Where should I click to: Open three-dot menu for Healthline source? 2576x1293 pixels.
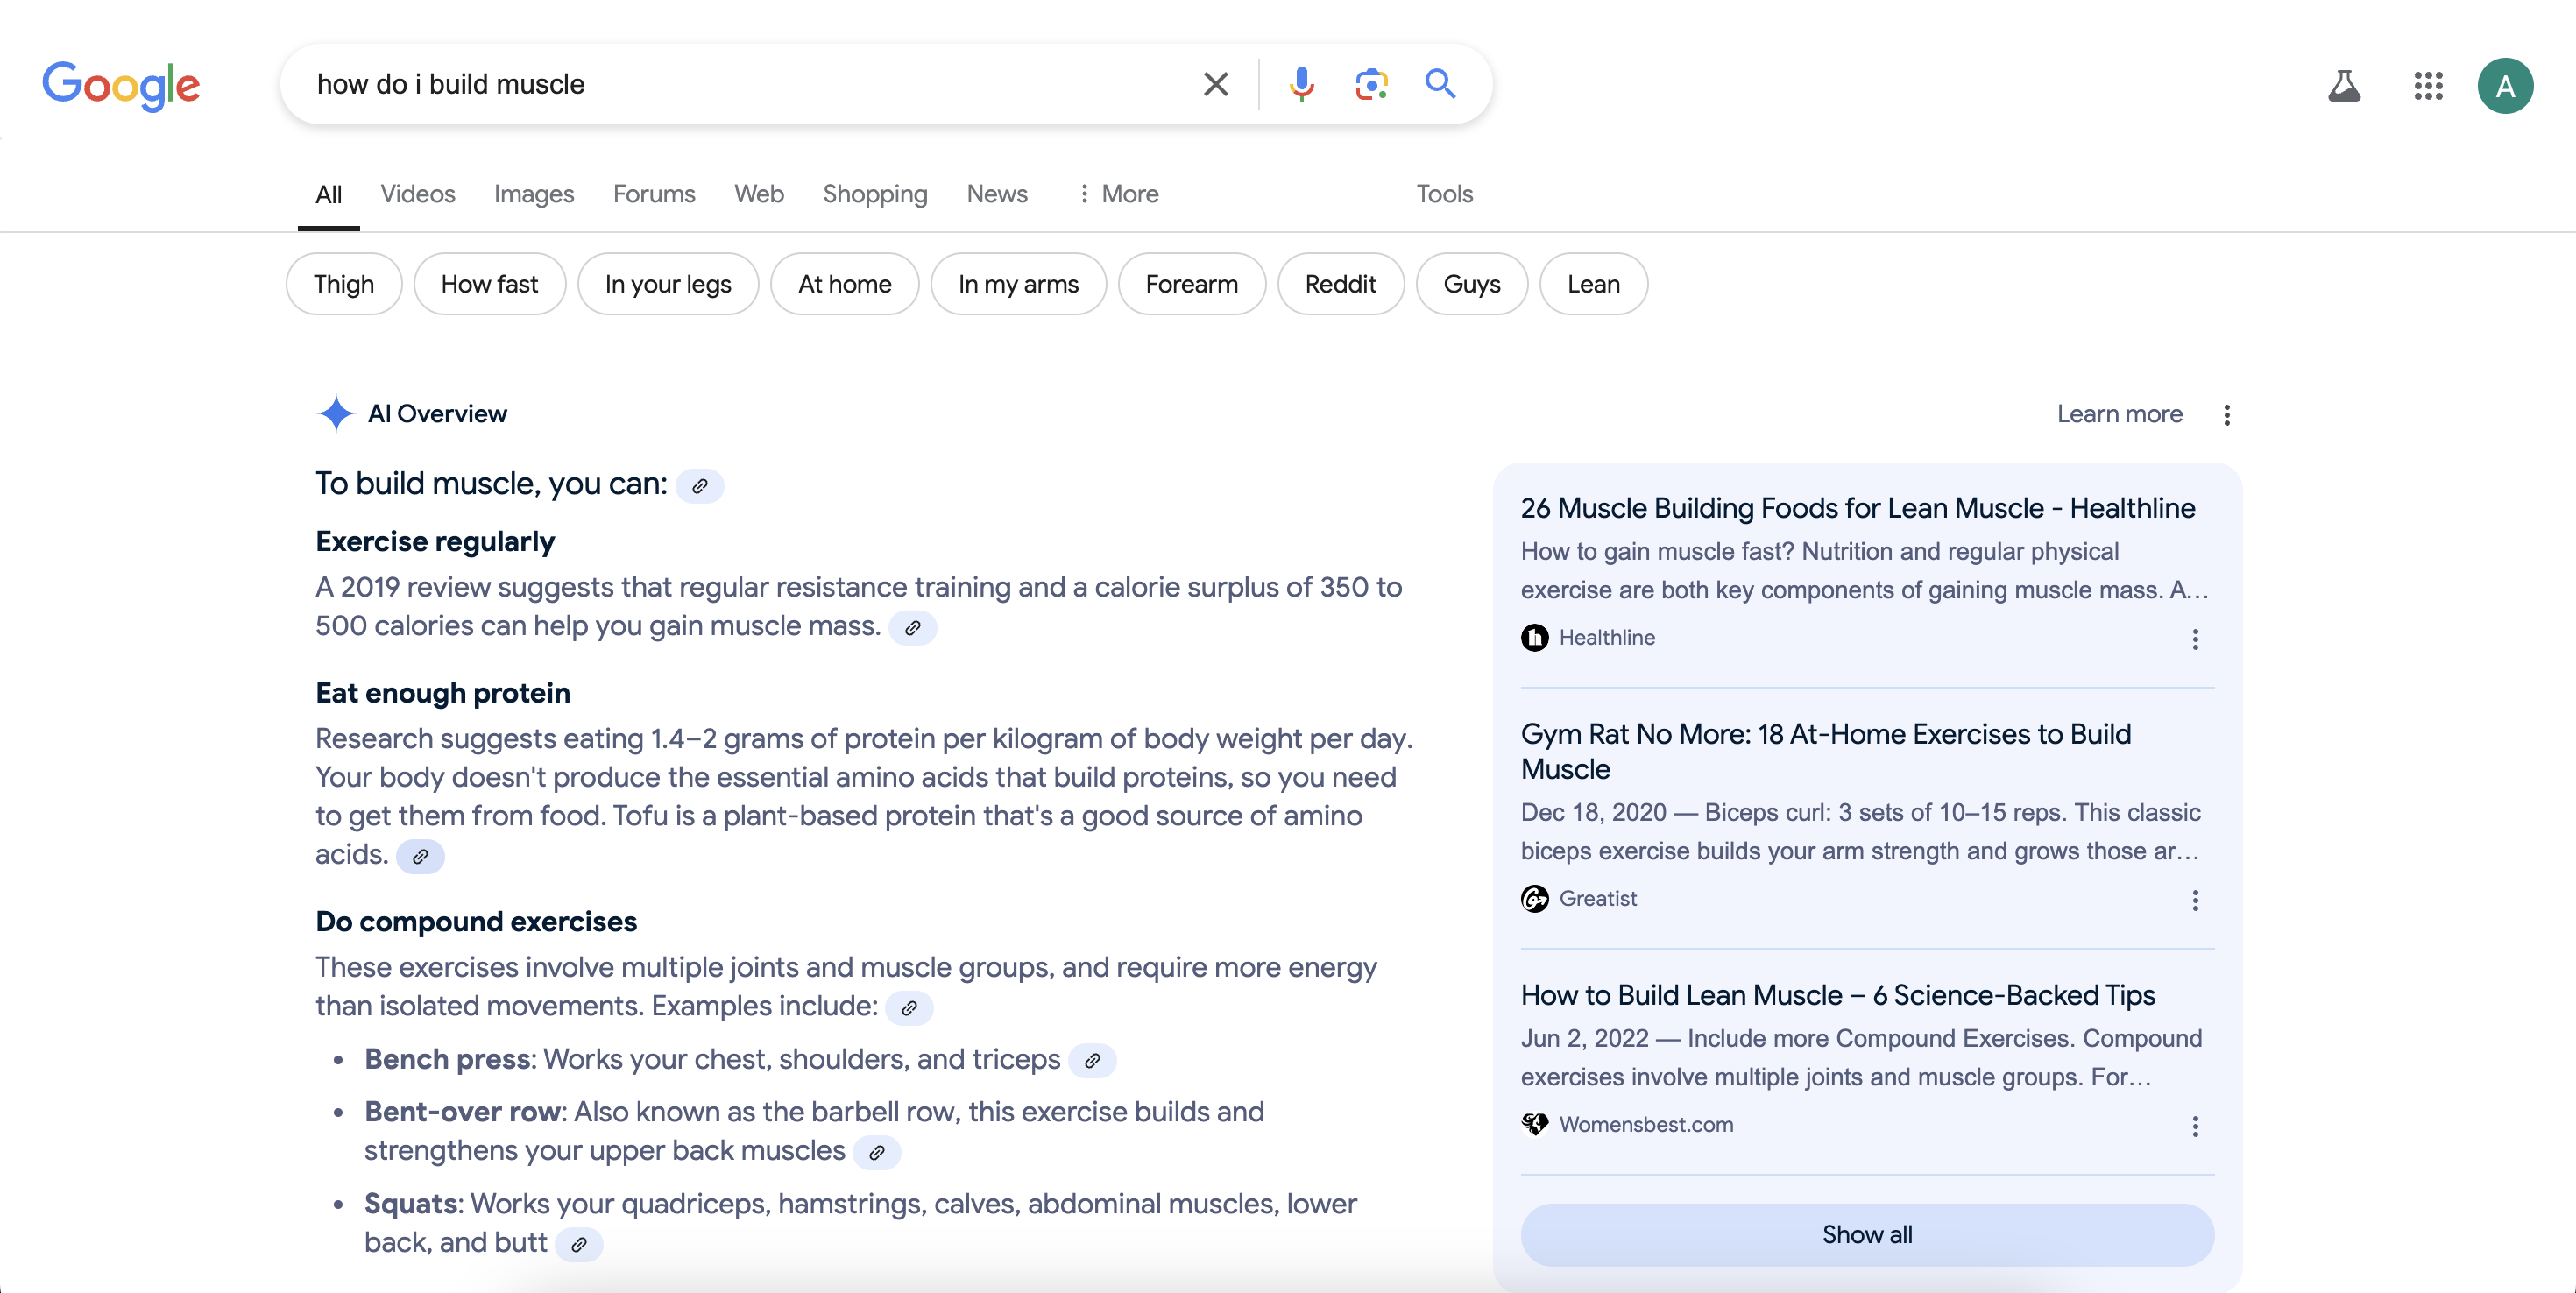point(2195,639)
